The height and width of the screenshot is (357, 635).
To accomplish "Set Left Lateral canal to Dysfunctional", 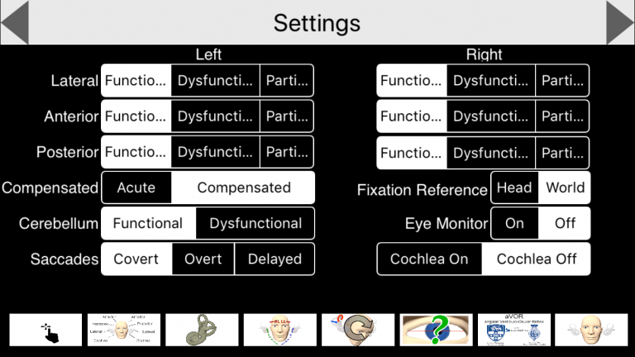I will [215, 81].
